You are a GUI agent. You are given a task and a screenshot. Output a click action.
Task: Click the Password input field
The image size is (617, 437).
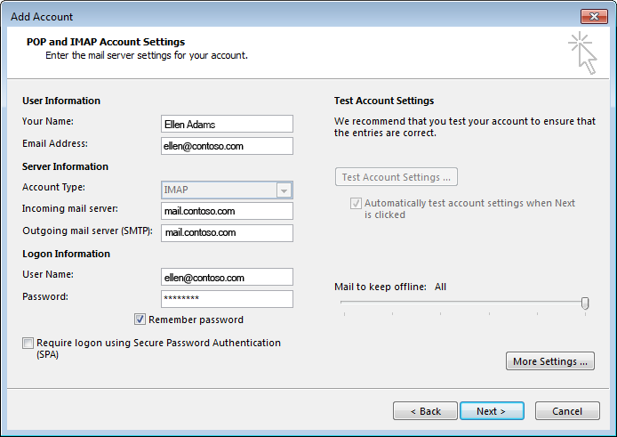click(x=227, y=299)
